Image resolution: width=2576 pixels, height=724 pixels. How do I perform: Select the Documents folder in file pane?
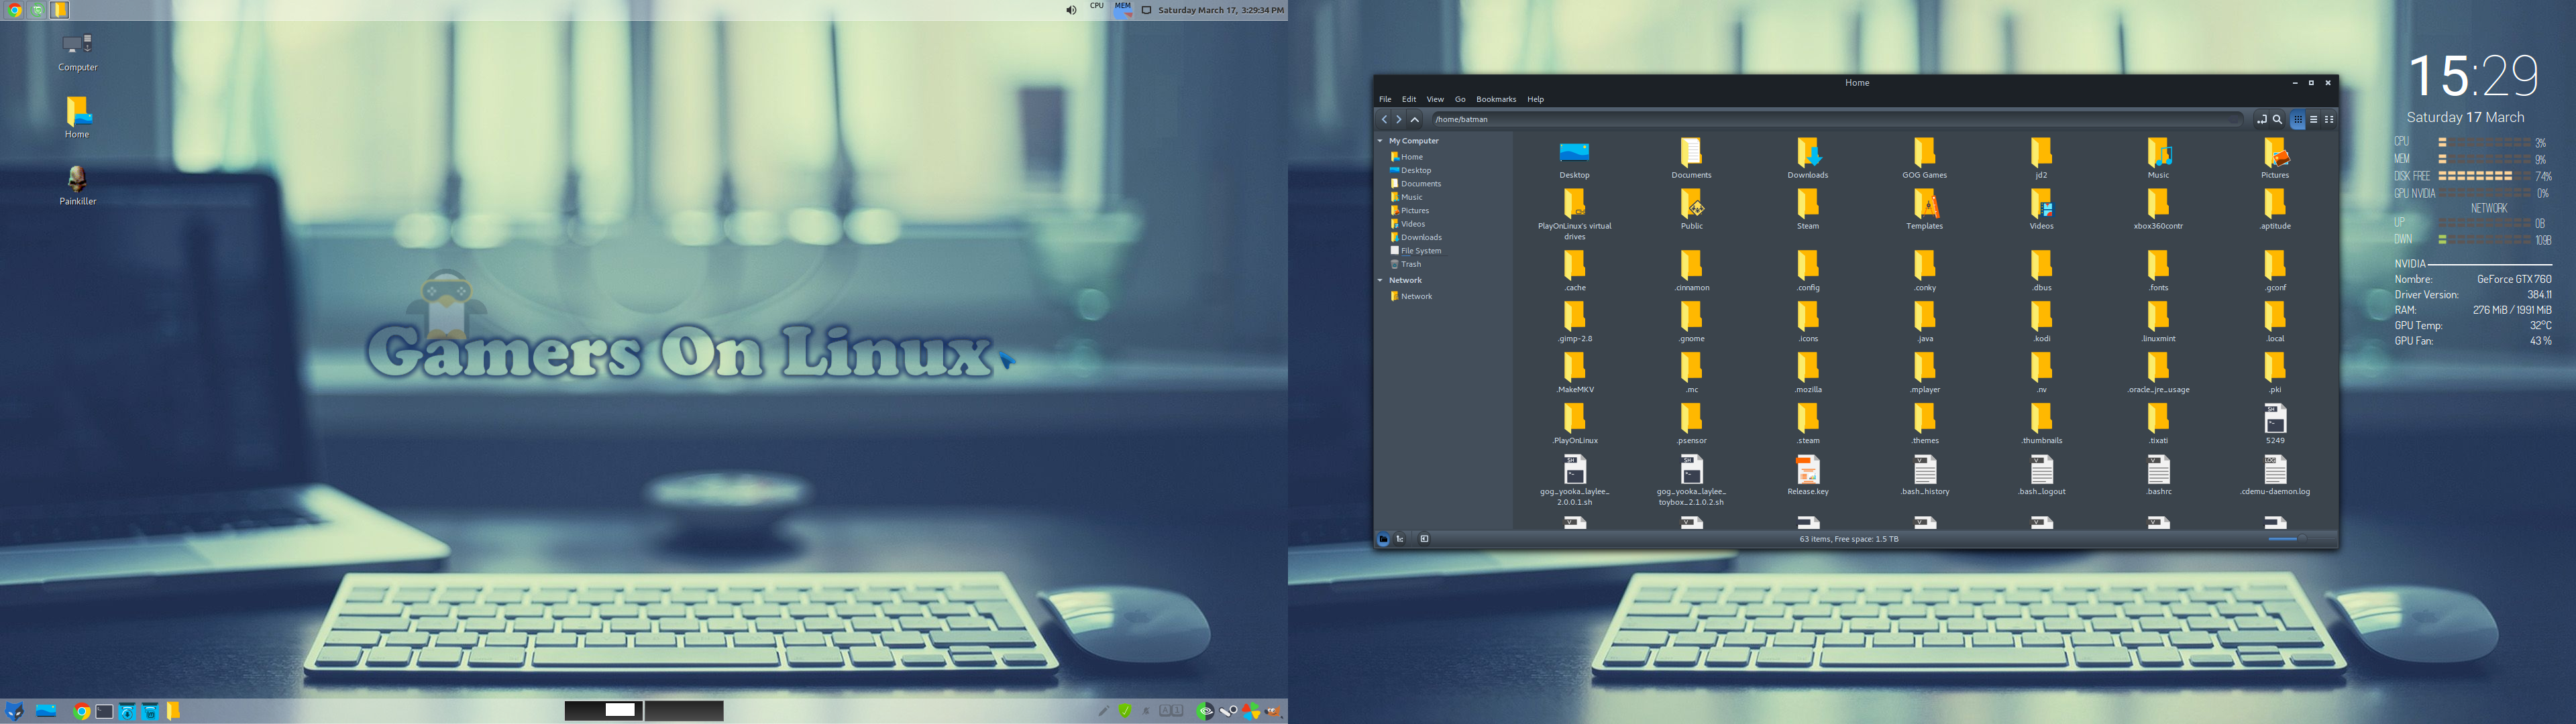[x=1691, y=159]
